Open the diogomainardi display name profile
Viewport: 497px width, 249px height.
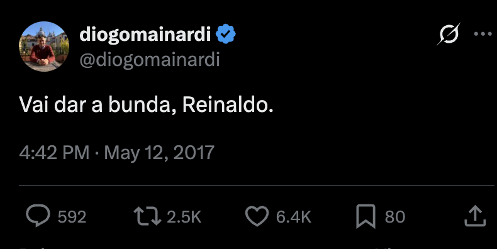pyautogui.click(x=145, y=34)
